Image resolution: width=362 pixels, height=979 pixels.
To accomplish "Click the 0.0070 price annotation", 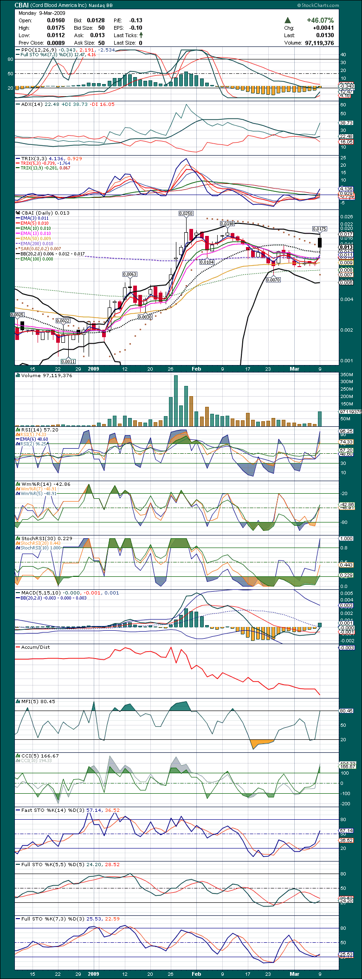I will [273, 280].
